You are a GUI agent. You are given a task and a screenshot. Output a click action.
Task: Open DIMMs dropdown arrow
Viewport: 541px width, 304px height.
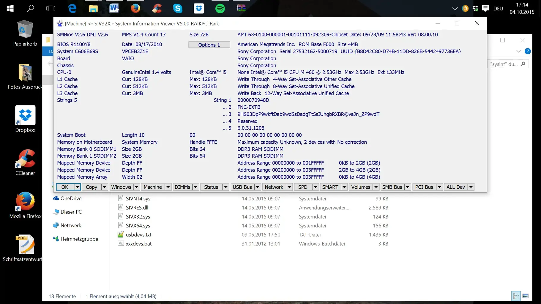pyautogui.click(x=195, y=187)
